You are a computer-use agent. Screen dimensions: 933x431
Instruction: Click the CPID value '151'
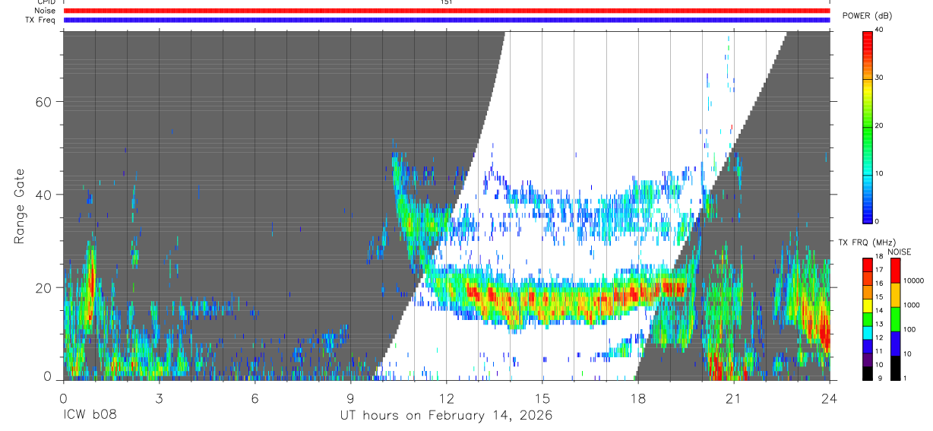pyautogui.click(x=447, y=2)
